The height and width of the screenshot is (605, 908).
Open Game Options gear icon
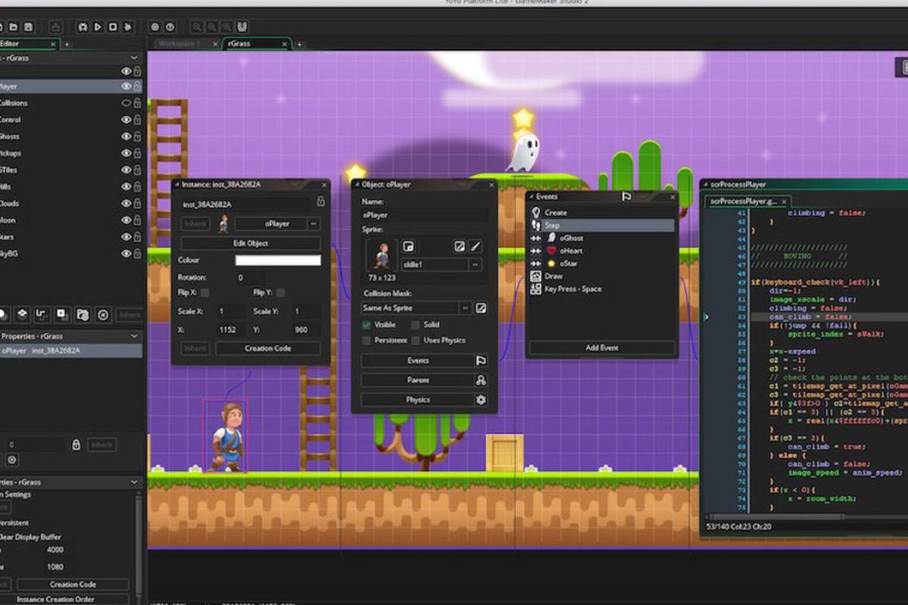click(x=155, y=26)
